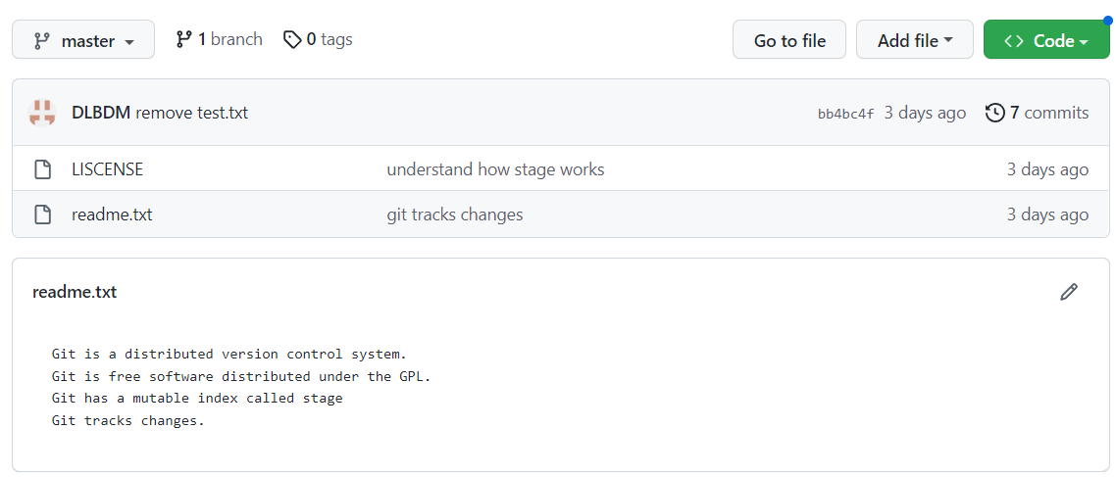View the 7 commits history
The width and height of the screenshot is (1116, 477).
click(x=1048, y=113)
